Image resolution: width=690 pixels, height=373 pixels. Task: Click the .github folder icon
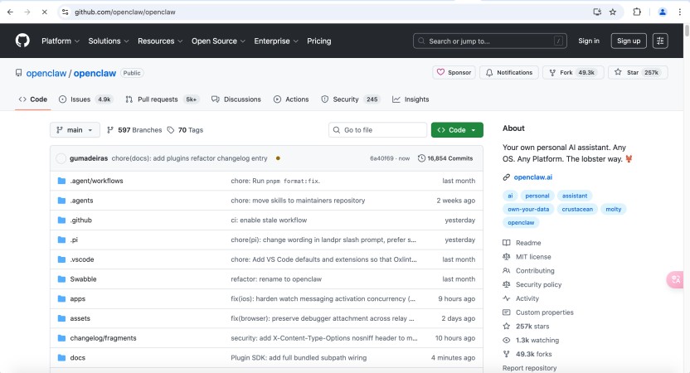click(x=61, y=220)
